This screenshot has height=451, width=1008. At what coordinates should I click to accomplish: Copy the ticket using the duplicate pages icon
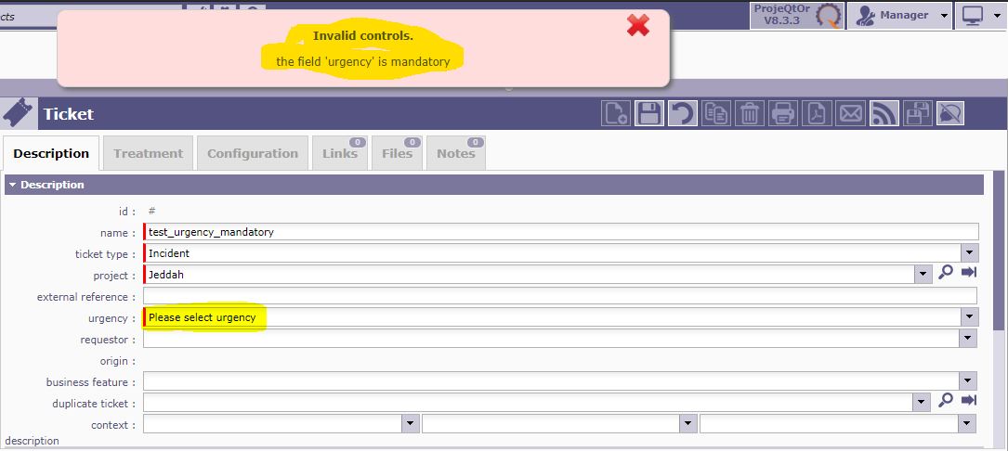(x=715, y=114)
